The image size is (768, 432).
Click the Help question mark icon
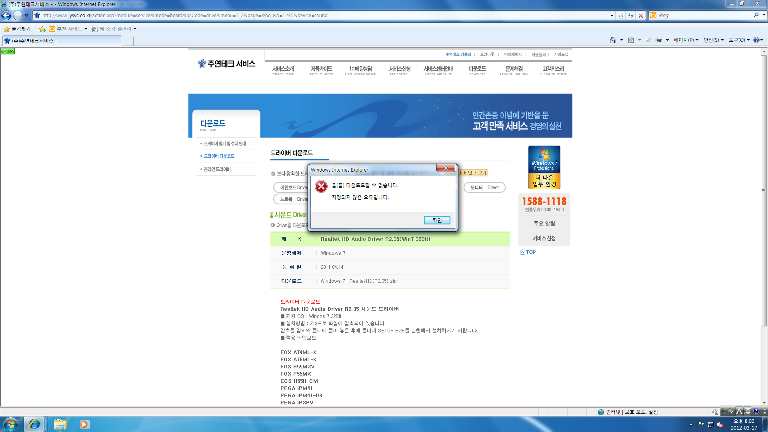pyautogui.click(x=756, y=40)
